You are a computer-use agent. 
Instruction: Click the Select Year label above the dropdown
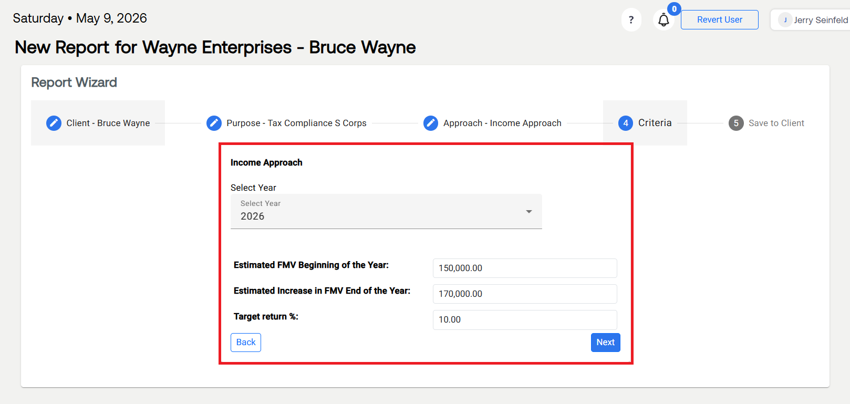point(253,188)
